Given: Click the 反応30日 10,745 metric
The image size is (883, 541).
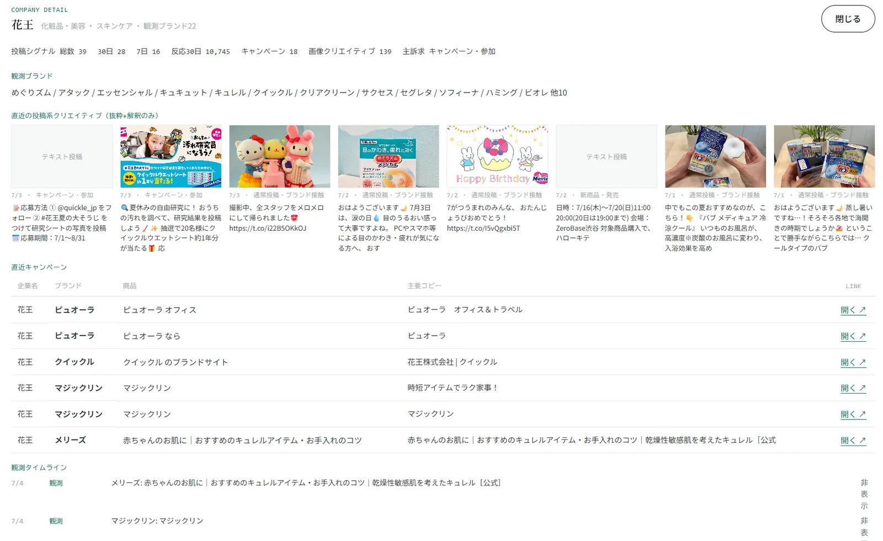Looking at the screenshot, I should tap(200, 51).
